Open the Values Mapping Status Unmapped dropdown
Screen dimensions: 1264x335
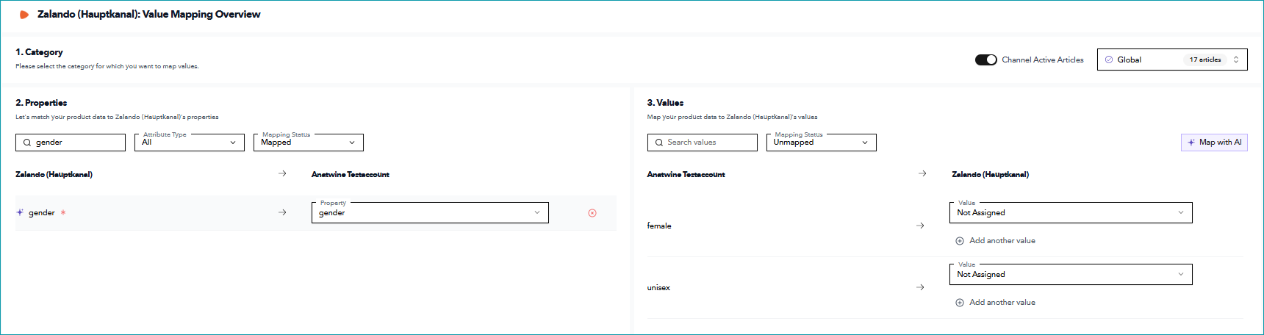click(x=822, y=143)
